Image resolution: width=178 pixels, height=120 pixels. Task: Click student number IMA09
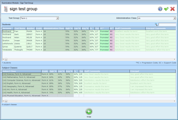coord(31,41)
